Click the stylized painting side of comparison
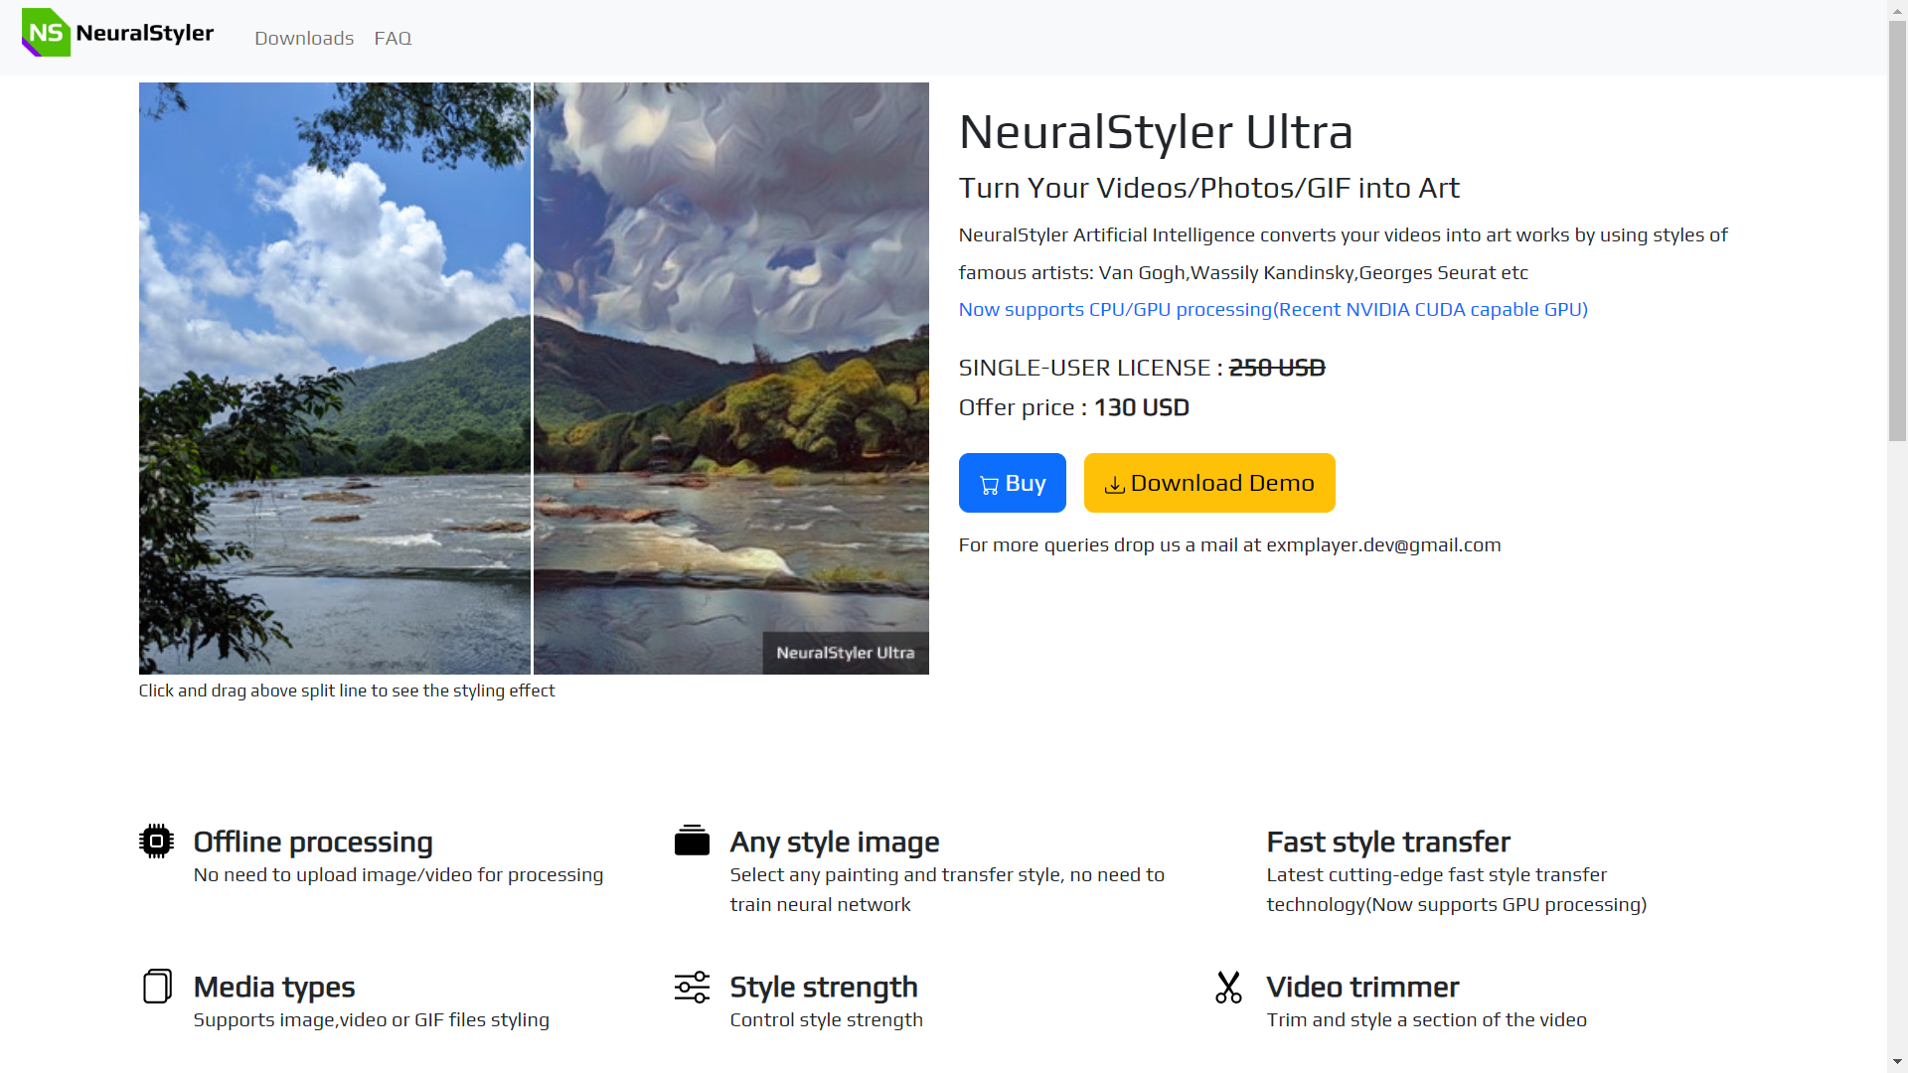Viewport: 1908px width, 1073px height. 731,379
